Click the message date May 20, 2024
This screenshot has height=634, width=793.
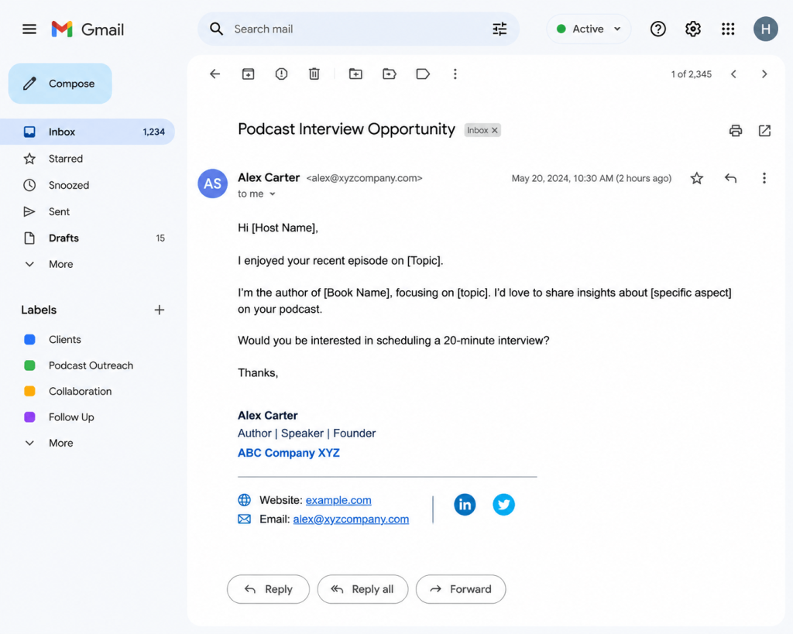(x=592, y=179)
